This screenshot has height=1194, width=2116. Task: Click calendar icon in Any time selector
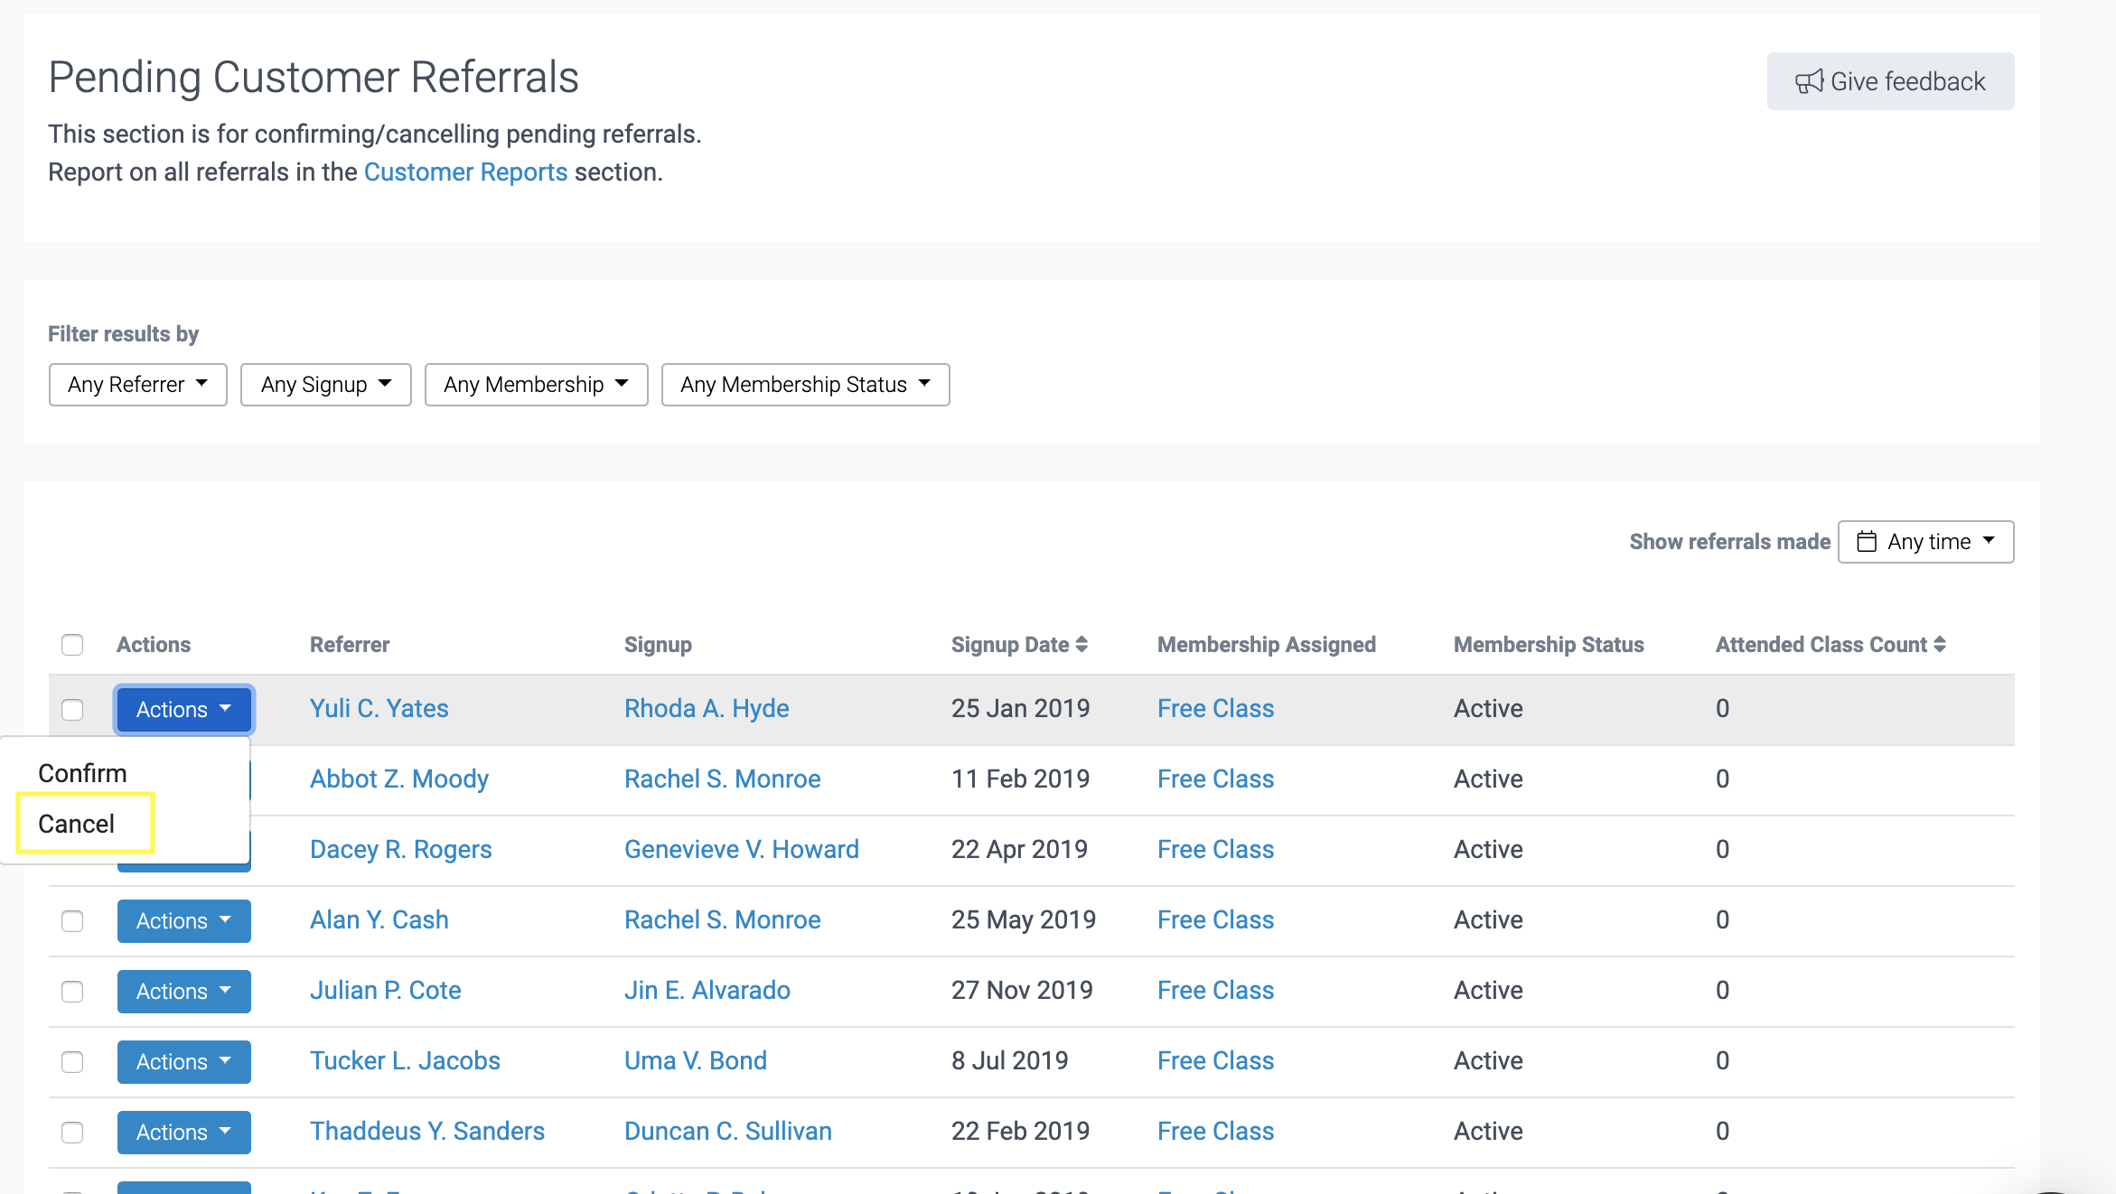(1866, 542)
